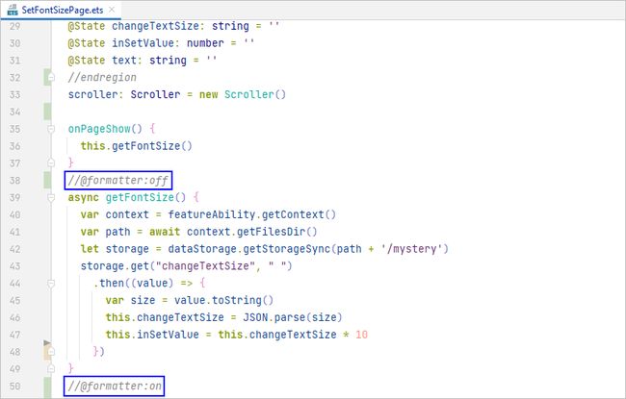Click line number 50 in the gutter

[14, 386]
